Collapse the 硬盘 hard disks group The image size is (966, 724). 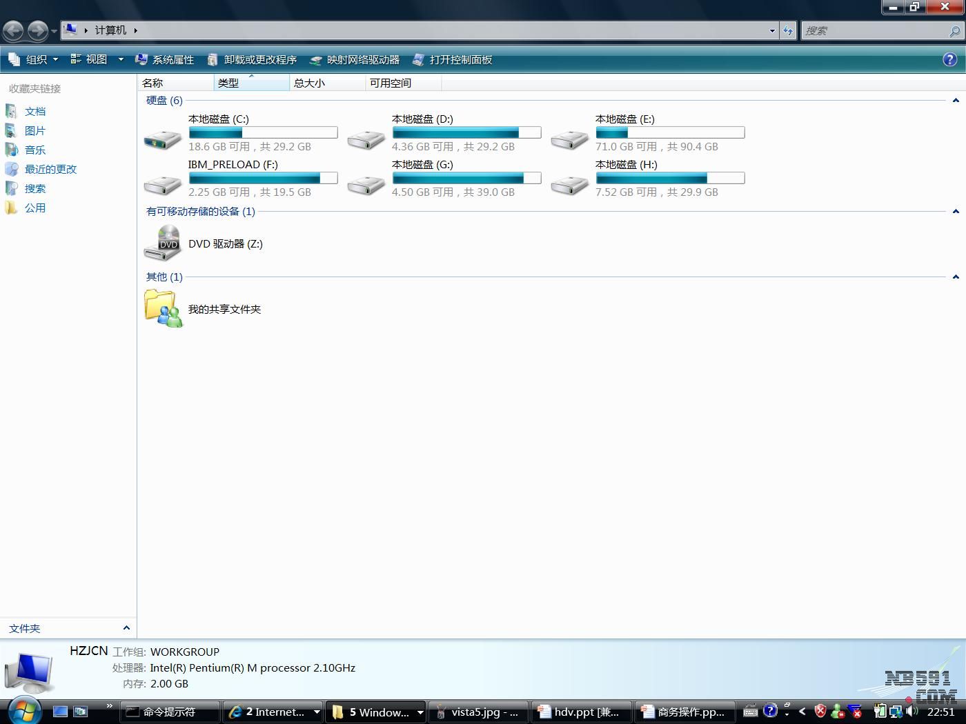pyautogui.click(x=956, y=101)
